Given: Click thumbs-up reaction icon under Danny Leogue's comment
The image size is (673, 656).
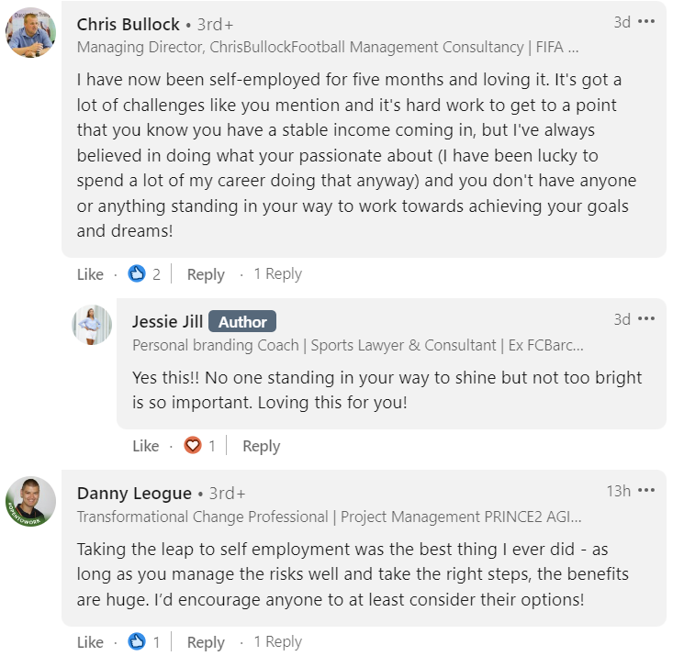Looking at the screenshot, I should (x=137, y=642).
